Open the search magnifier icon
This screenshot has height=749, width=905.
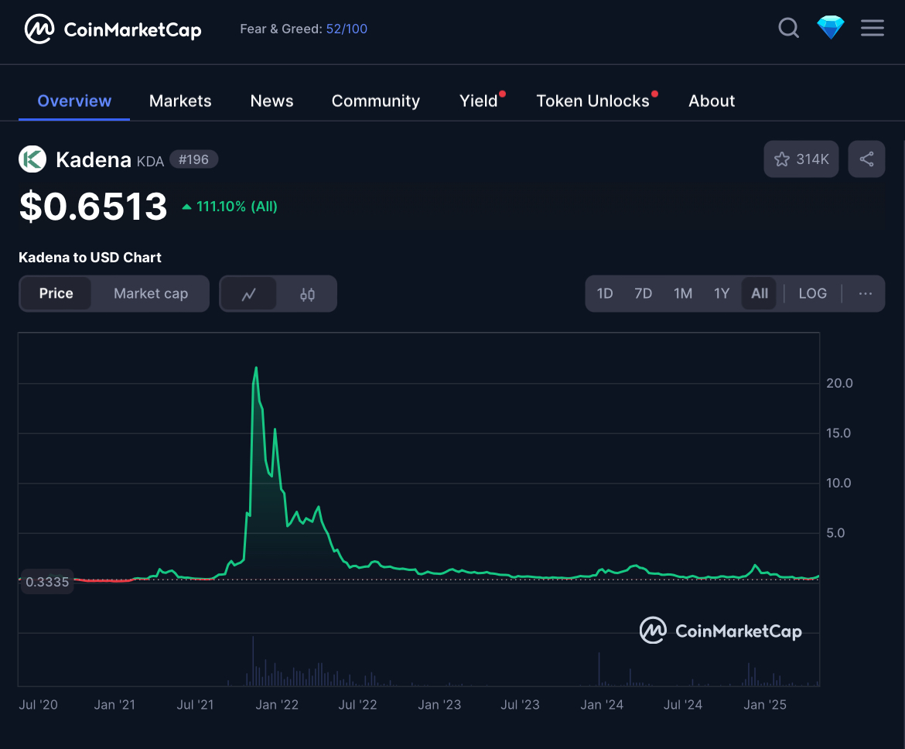tap(788, 29)
